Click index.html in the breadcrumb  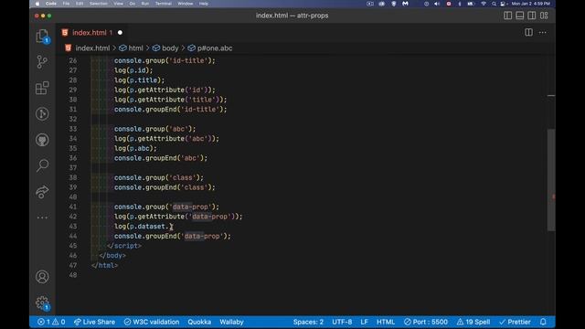point(92,48)
